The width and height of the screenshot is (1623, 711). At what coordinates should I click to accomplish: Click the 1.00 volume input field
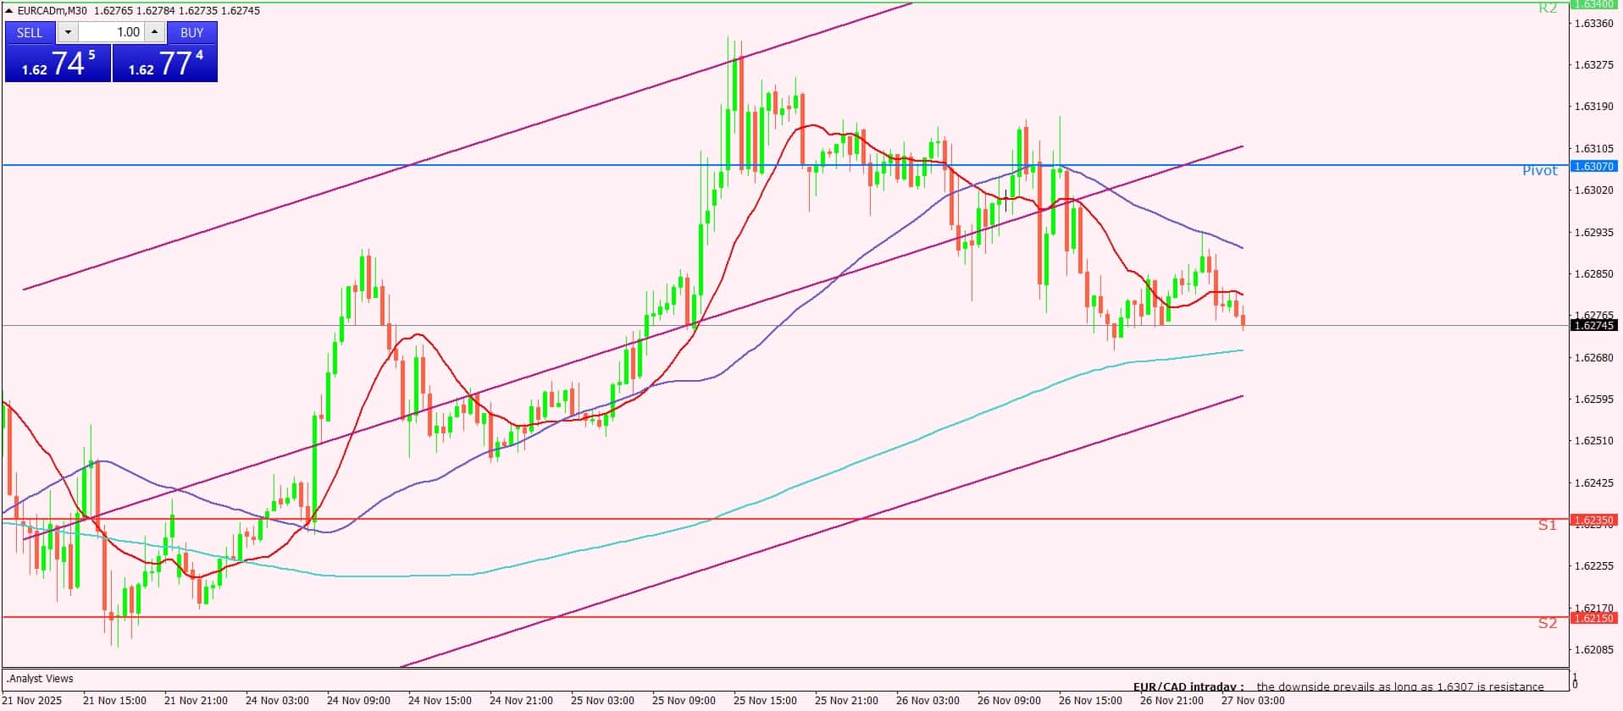[112, 32]
